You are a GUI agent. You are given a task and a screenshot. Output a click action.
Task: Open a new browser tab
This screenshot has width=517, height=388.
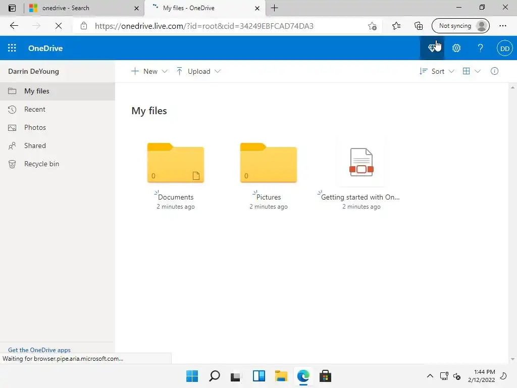[x=274, y=8]
